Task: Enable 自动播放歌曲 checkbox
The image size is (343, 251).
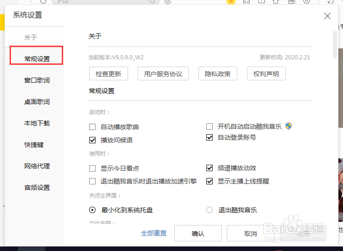Action: coord(92,127)
